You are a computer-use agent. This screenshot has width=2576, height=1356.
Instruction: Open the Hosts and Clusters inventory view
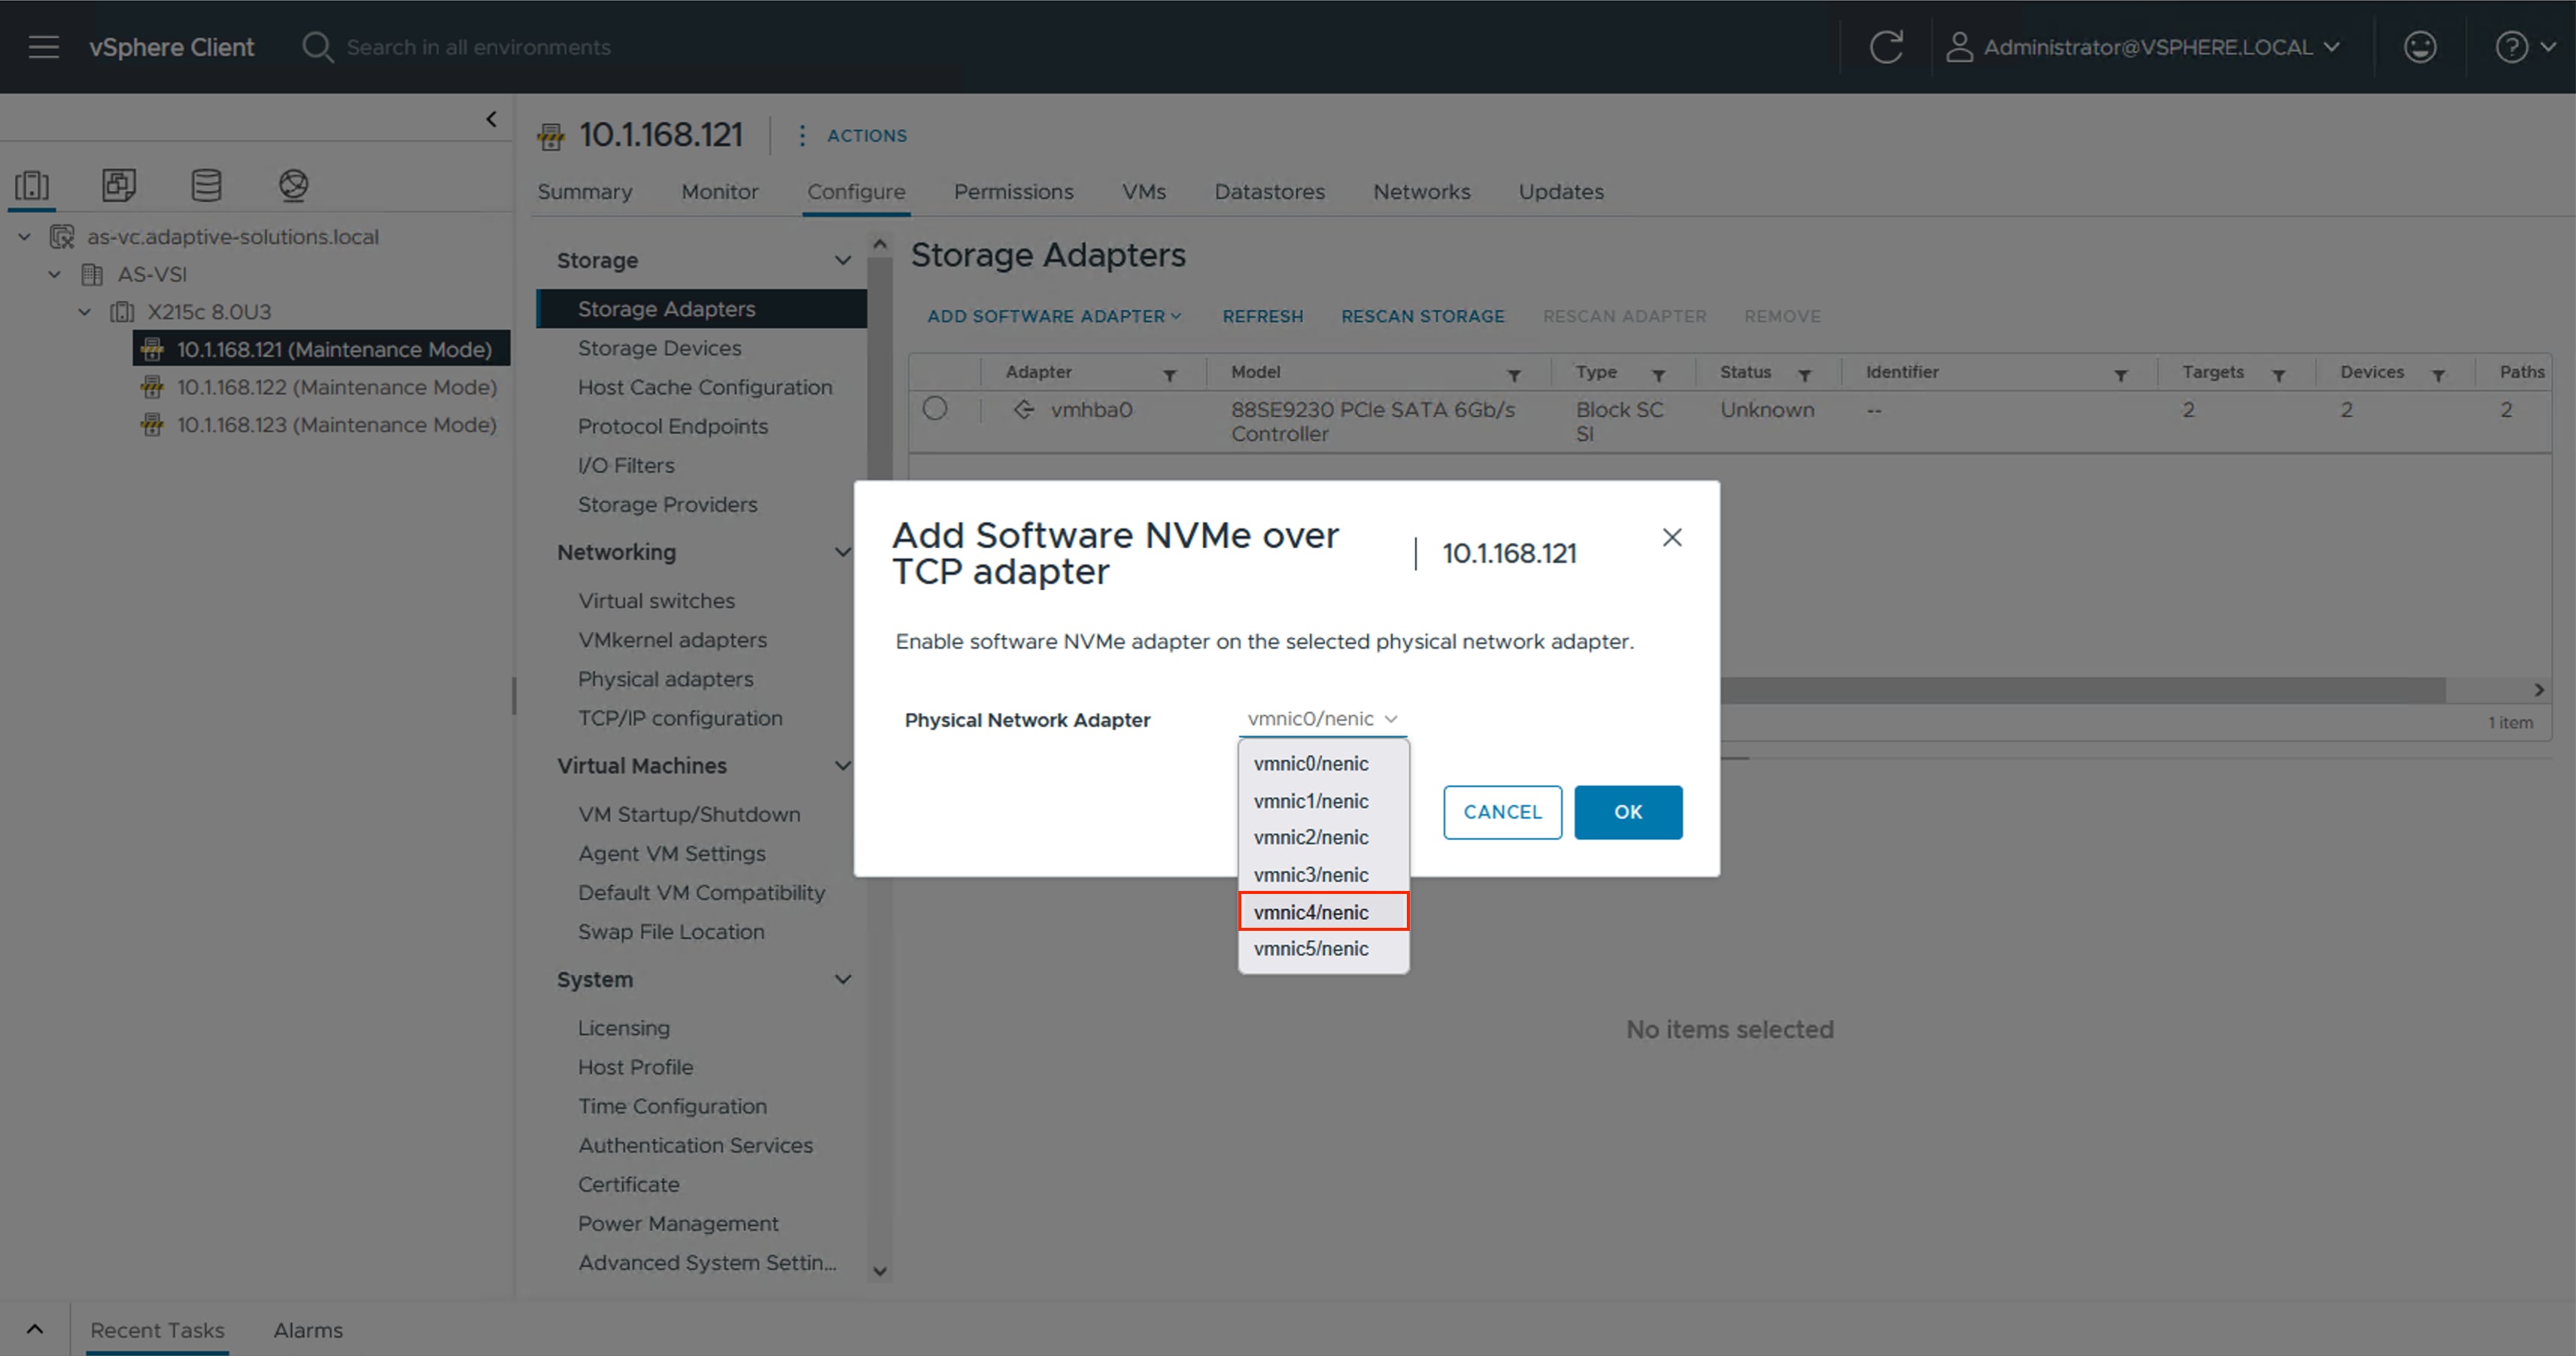point(31,185)
